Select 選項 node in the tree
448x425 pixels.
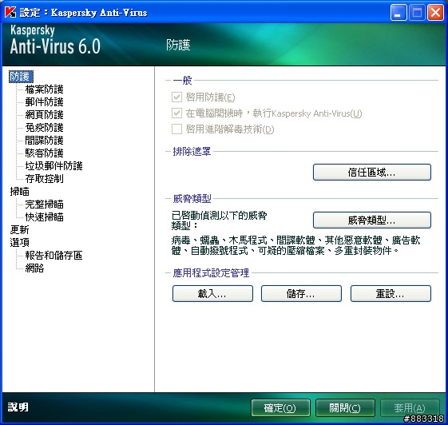20,243
